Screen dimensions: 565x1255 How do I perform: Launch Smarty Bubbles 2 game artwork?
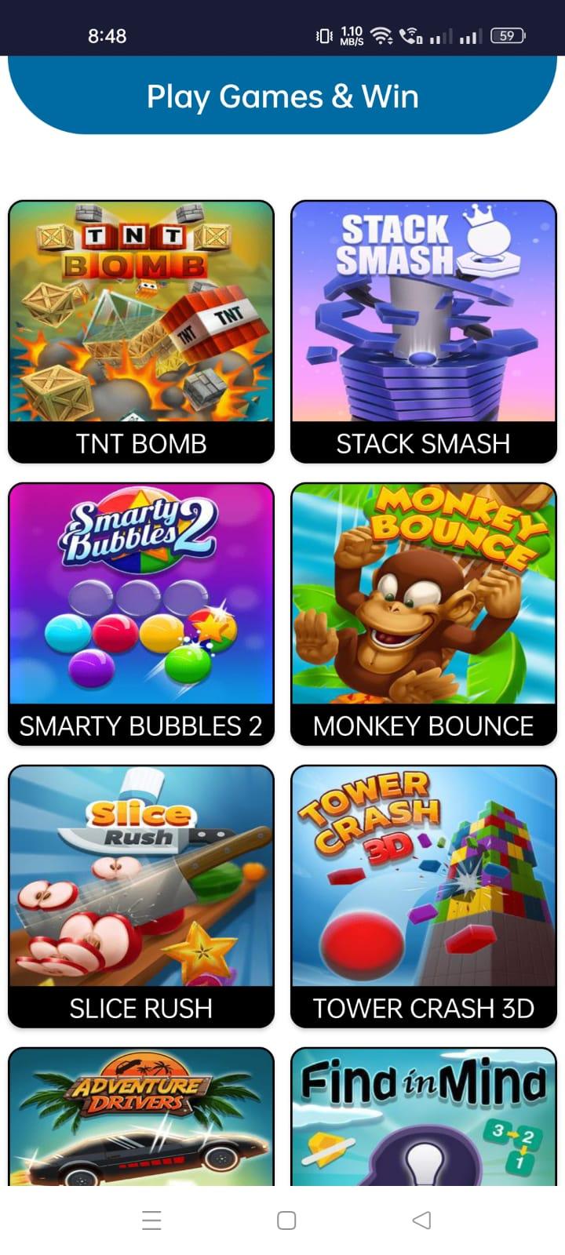(141, 594)
